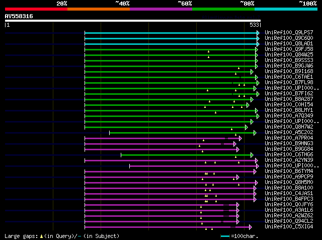The width and height of the screenshot is (322, 240).
Task: Select the UniRef100_B4FPC3 label
Action: pos(289,199)
